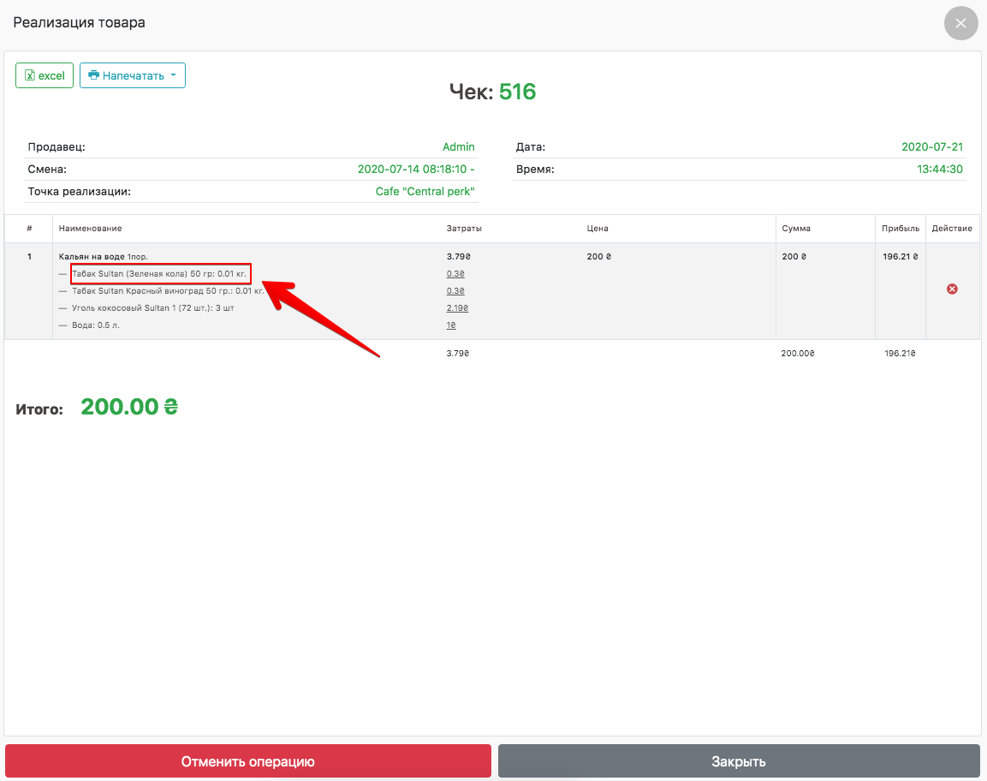Click the Итого total 200.00 ₴
The width and height of the screenshot is (987, 781).
(x=128, y=408)
